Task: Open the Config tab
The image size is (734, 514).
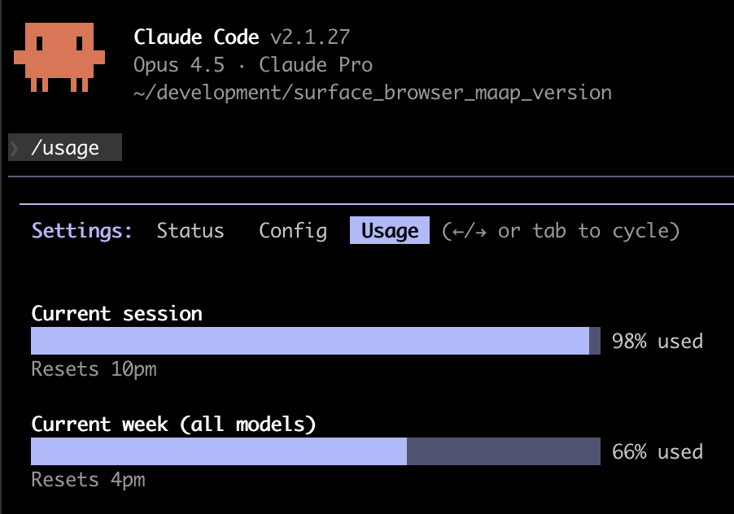Action: click(293, 231)
